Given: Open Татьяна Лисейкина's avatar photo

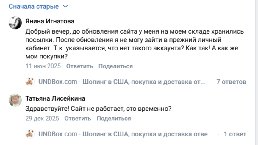Looking at the screenshot, I should pyautogui.click(x=15, y=100).
